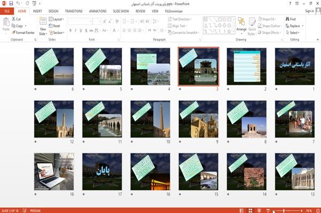Click the font name input box
This screenshot has width=321, height=213.
click(x=80, y=21)
